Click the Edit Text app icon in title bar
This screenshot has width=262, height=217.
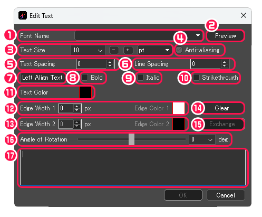coord(23,15)
